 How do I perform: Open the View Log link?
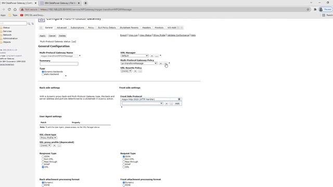133,35
